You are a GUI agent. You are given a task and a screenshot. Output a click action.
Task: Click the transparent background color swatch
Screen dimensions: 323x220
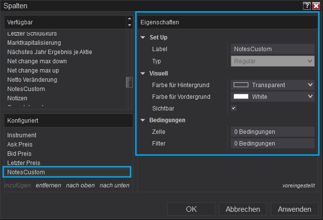click(x=241, y=85)
